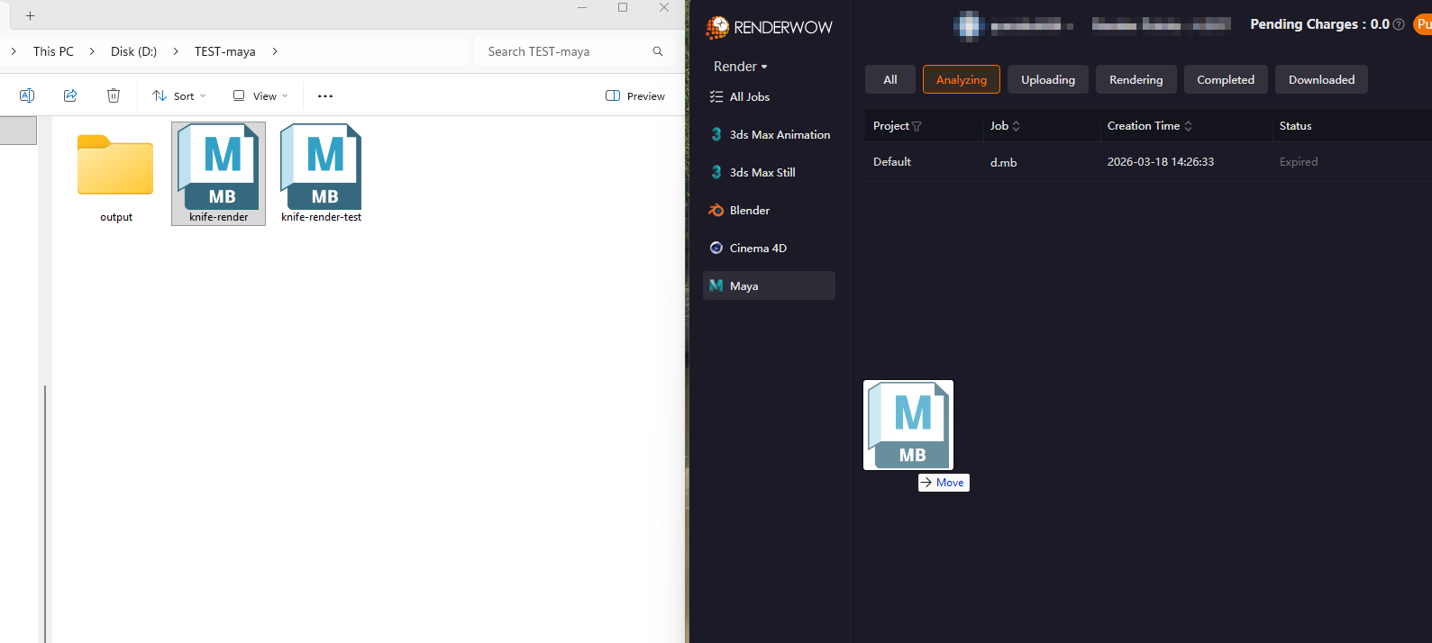Switch to the Uploading tab
This screenshot has width=1432, height=643.
[1048, 79]
